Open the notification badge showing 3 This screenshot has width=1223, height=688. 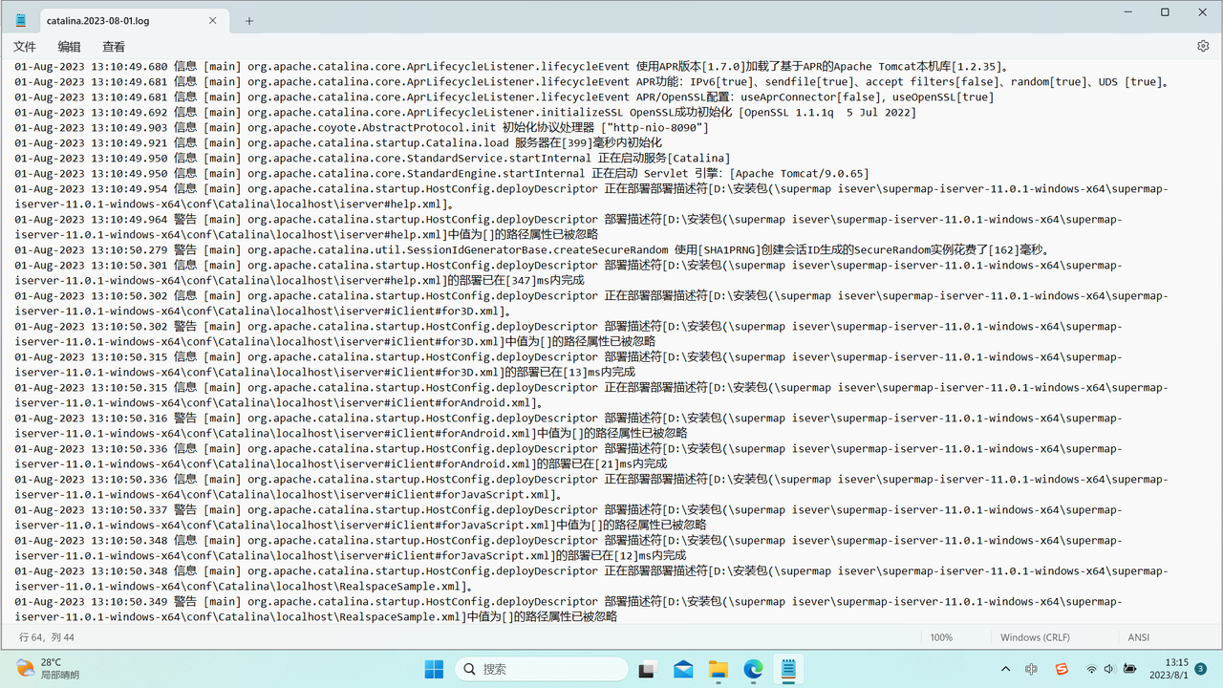1201,669
